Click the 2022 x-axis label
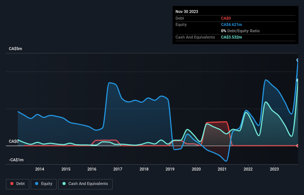Viewport: 304px width, 195px height. click(248, 169)
